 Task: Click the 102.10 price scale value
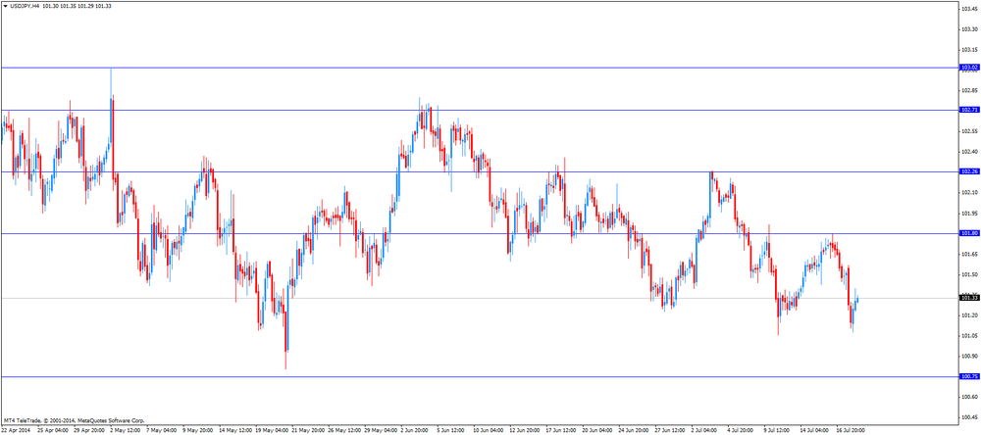click(x=969, y=192)
